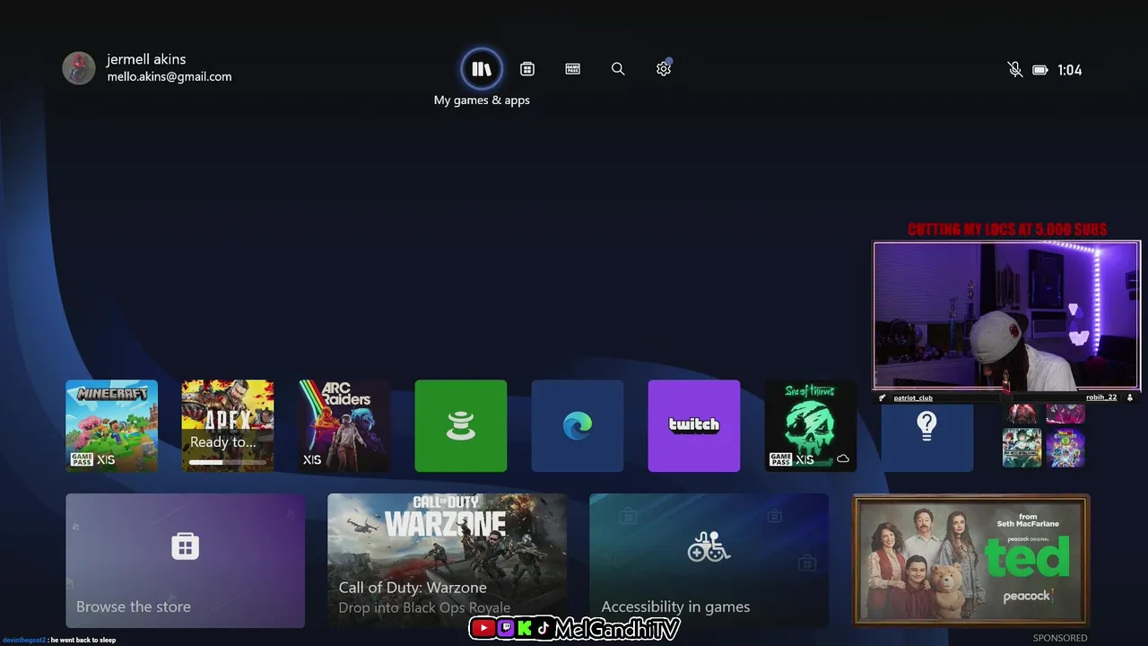Launch the Minecraft game tile
1148x646 pixels.
point(111,425)
